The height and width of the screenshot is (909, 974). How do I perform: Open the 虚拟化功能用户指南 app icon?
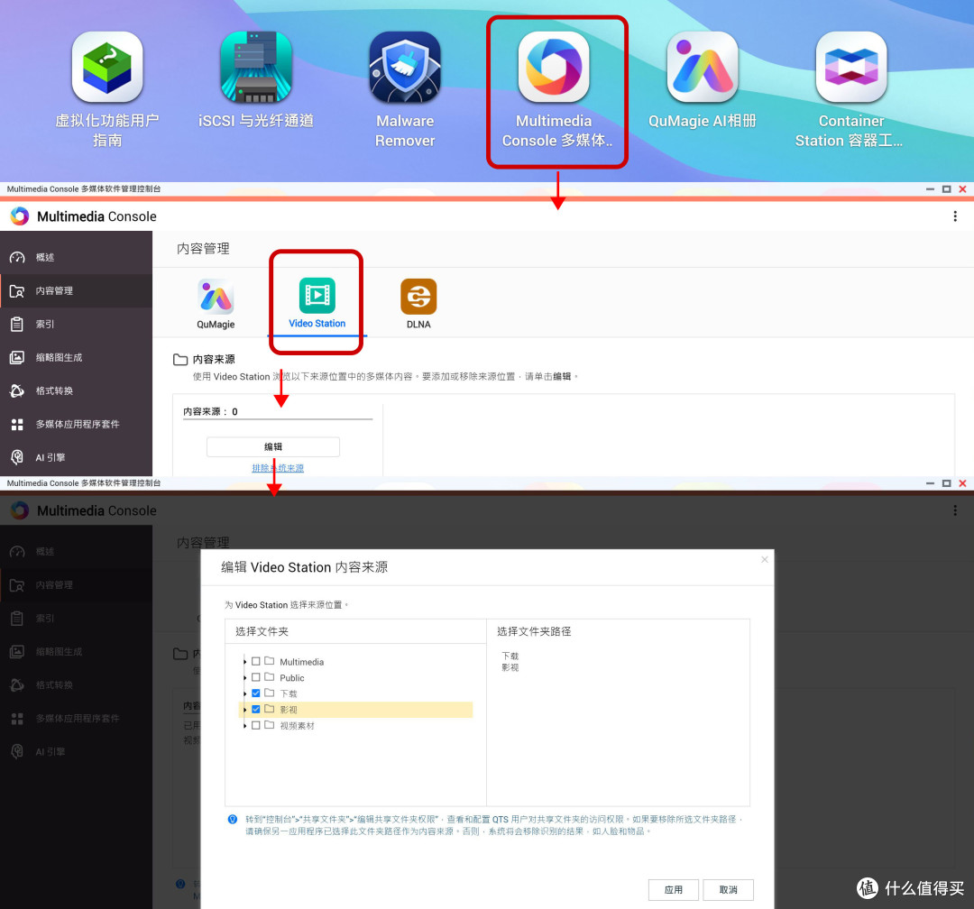pos(106,67)
